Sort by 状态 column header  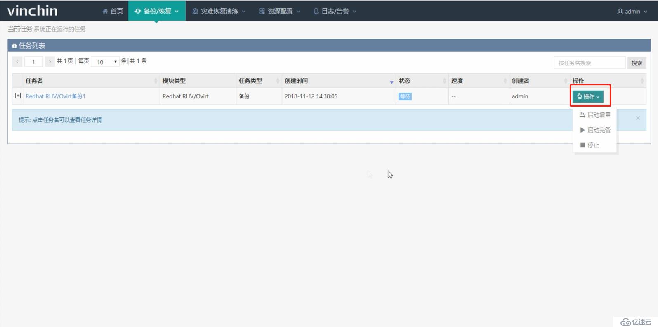tap(422, 81)
